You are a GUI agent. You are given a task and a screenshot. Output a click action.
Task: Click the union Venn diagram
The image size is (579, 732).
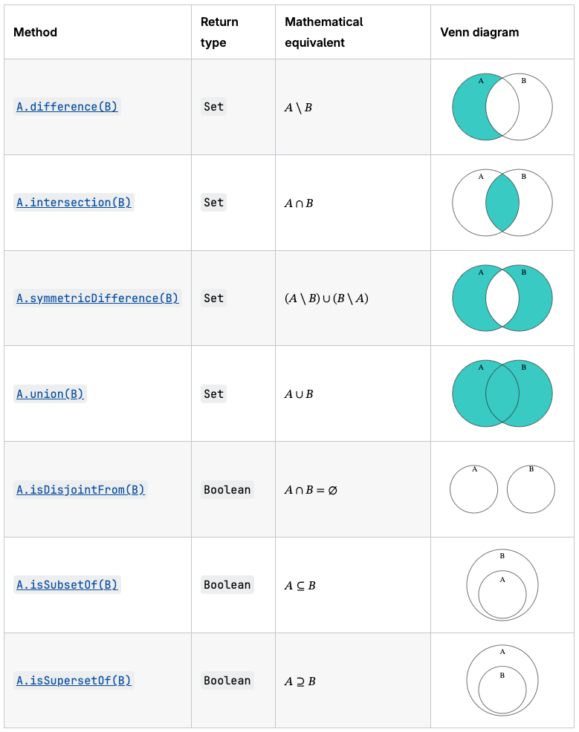[502, 393]
